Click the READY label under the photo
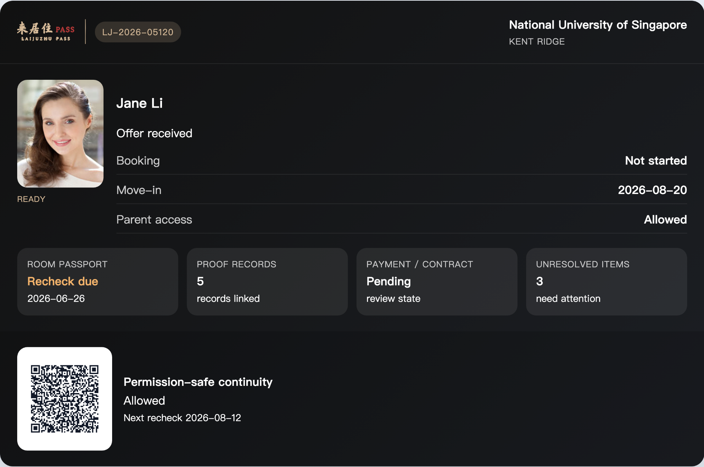The width and height of the screenshot is (704, 467). point(31,199)
